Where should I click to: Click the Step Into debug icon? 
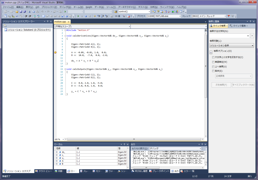[x=99, y=16]
